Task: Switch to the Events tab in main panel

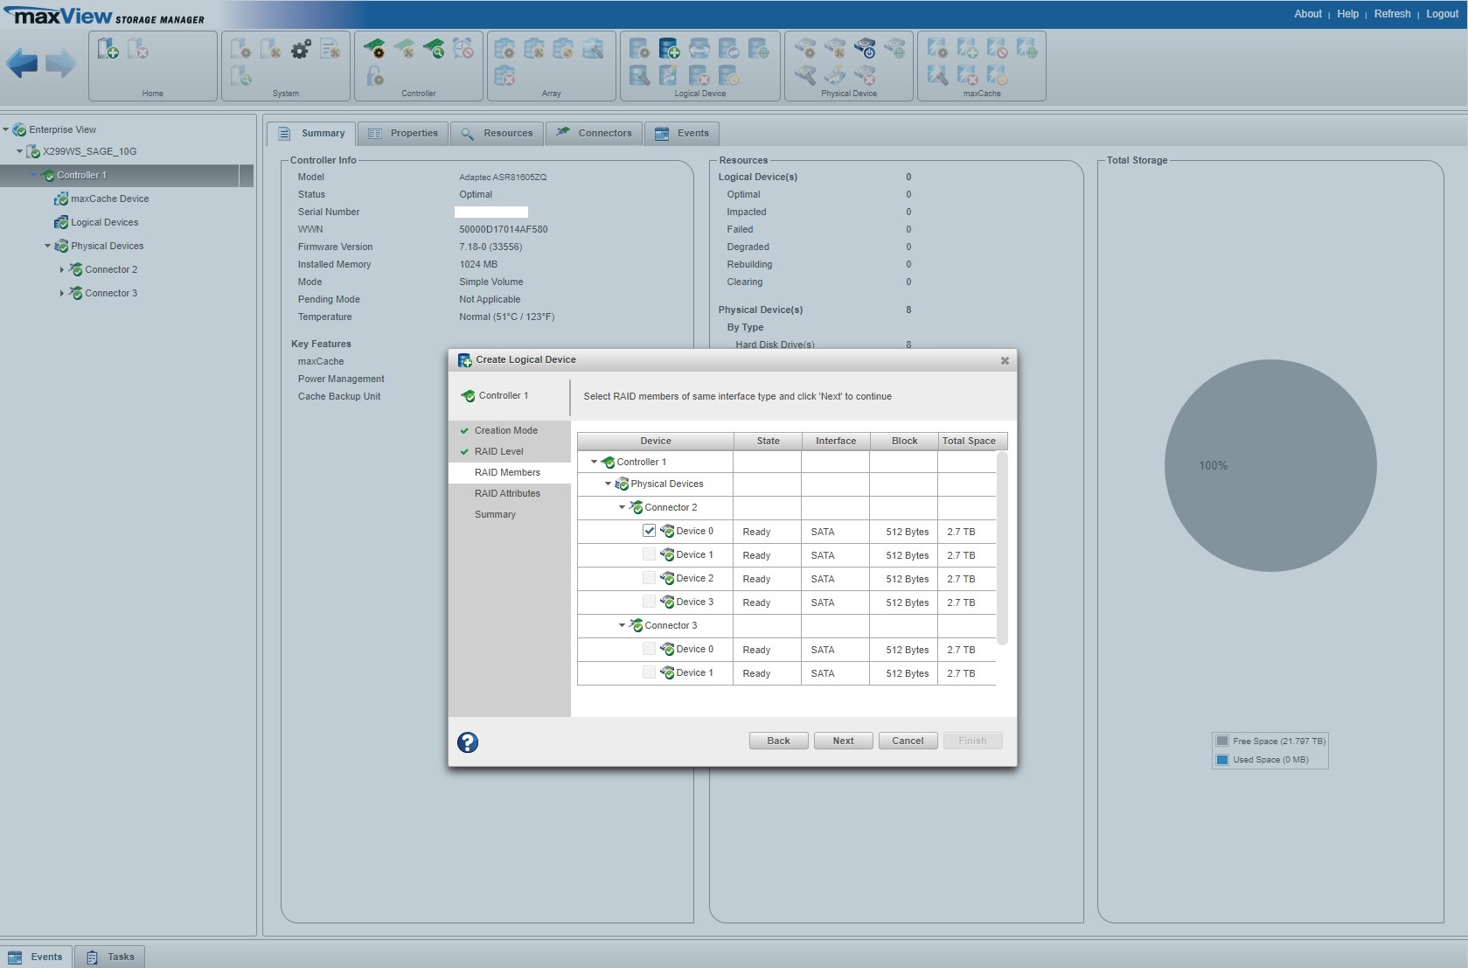Action: pos(682,133)
